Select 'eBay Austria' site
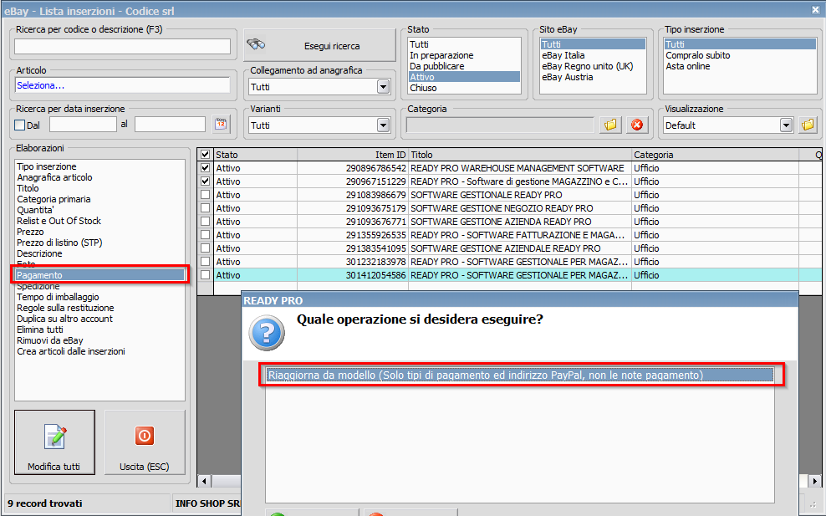Image resolution: width=826 pixels, height=516 pixels. (593, 77)
